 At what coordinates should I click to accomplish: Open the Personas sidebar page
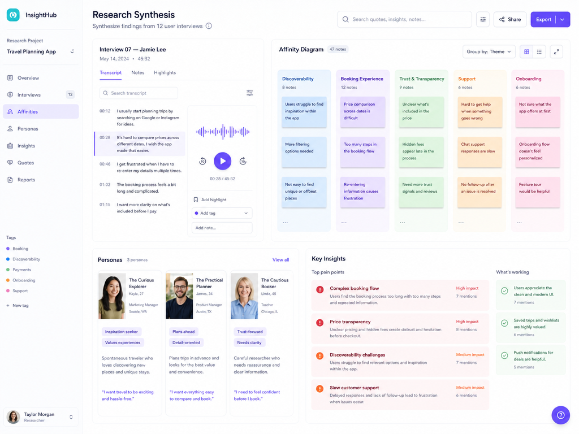41,129
